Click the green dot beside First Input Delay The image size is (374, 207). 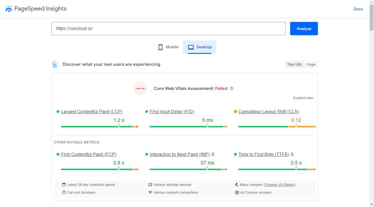tap(146, 112)
